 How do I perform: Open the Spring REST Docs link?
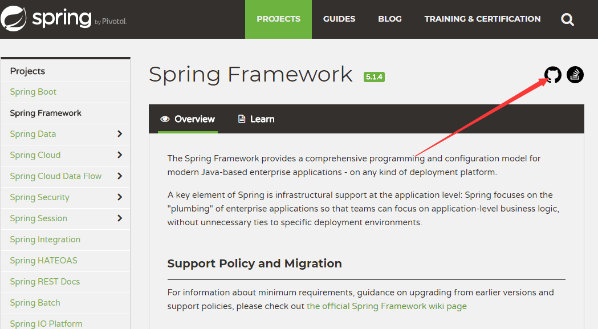pos(45,282)
